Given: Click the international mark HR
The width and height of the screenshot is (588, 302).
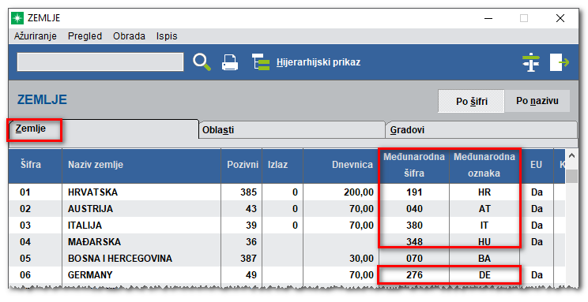Looking at the screenshot, I should click(484, 192).
